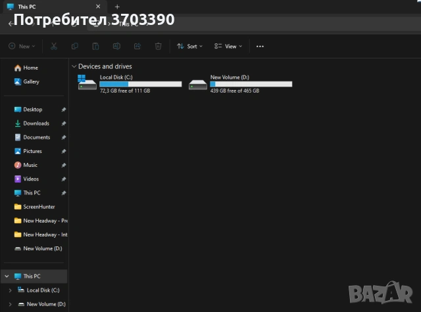Open the Sort dropdown

click(x=190, y=47)
